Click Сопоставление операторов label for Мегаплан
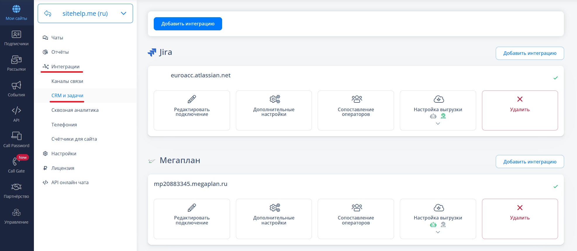This screenshot has width=577, height=251. [x=356, y=220]
